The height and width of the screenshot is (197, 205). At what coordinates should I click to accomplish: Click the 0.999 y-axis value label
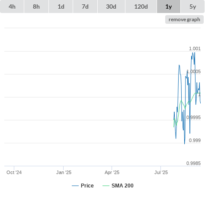pos(195,140)
